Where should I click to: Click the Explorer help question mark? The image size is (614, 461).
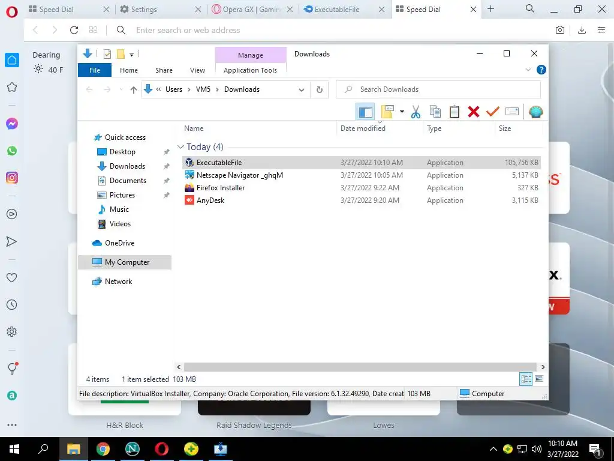click(541, 70)
